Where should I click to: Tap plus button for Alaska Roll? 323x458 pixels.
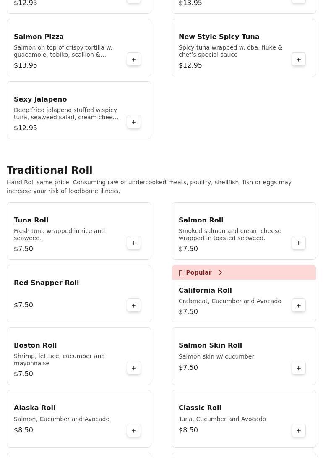tap(134, 431)
